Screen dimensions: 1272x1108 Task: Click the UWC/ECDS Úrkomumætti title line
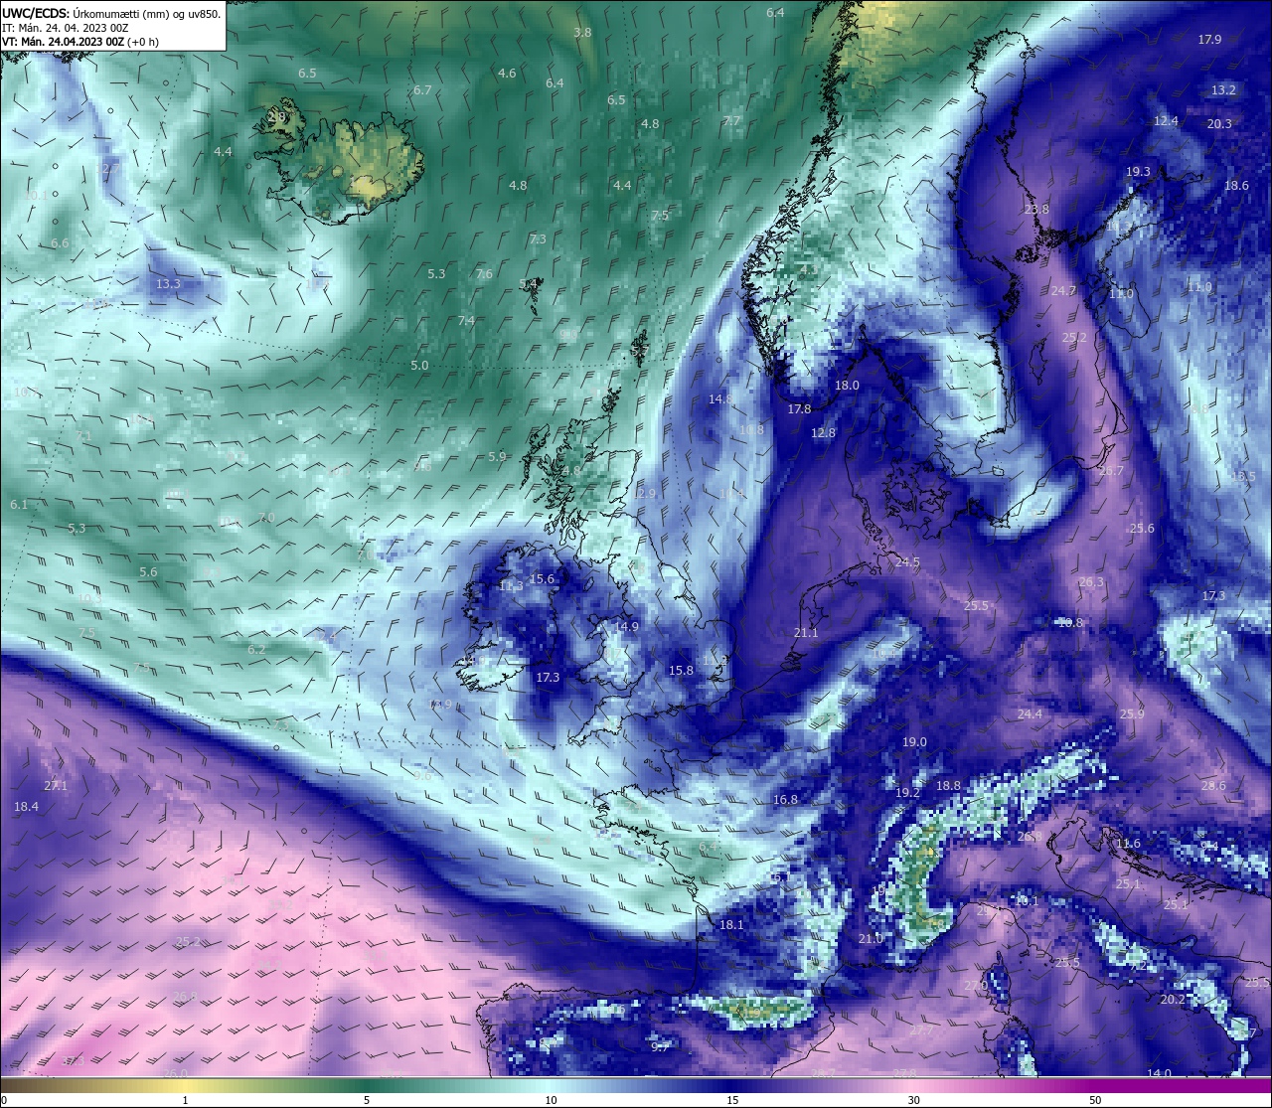(111, 14)
